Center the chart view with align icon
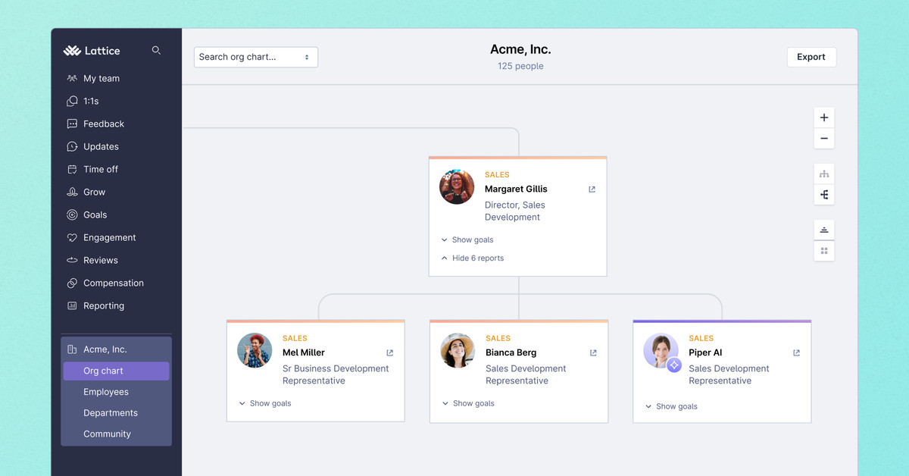This screenshot has width=909, height=476. (x=823, y=229)
